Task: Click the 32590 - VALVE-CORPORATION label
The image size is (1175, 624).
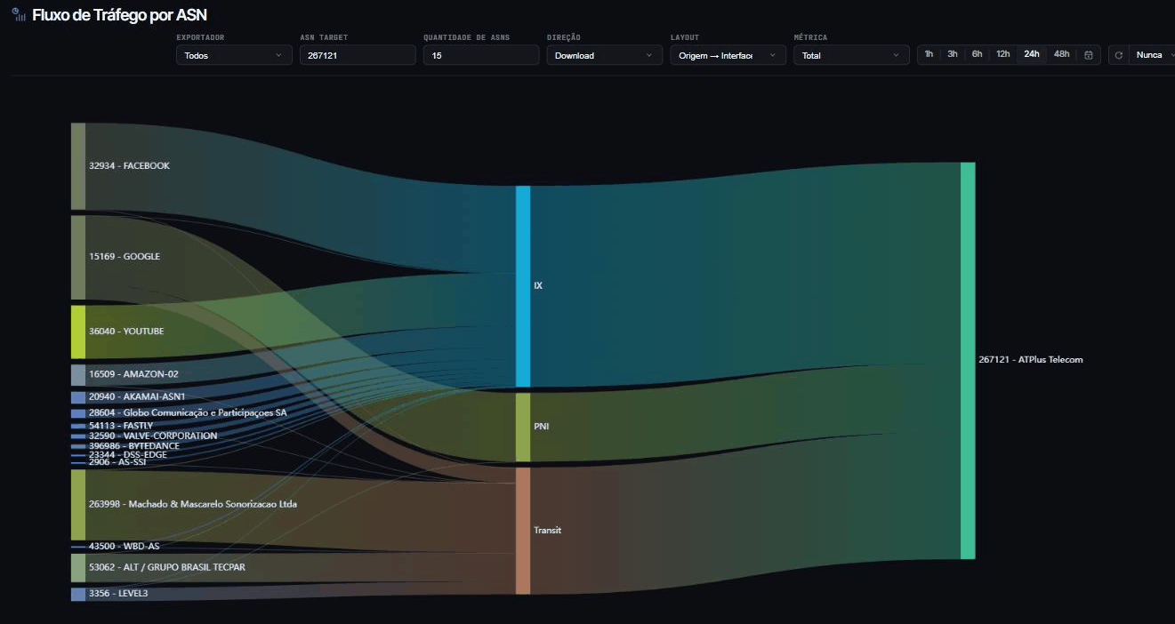Action: (153, 436)
